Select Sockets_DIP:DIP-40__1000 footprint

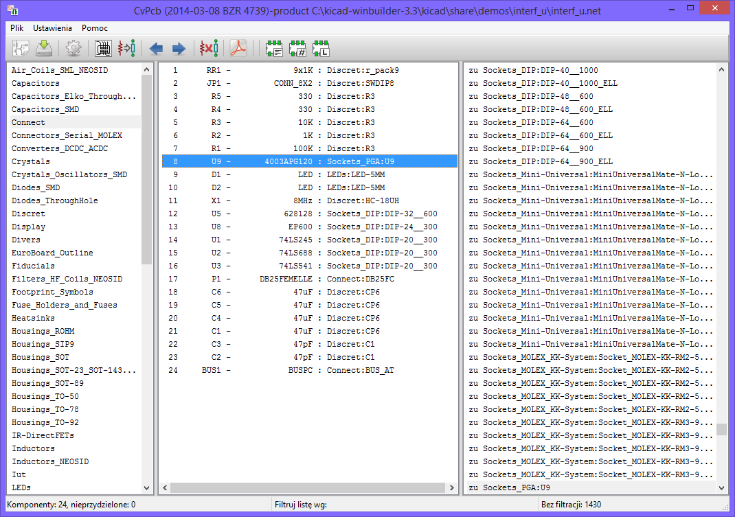533,70
